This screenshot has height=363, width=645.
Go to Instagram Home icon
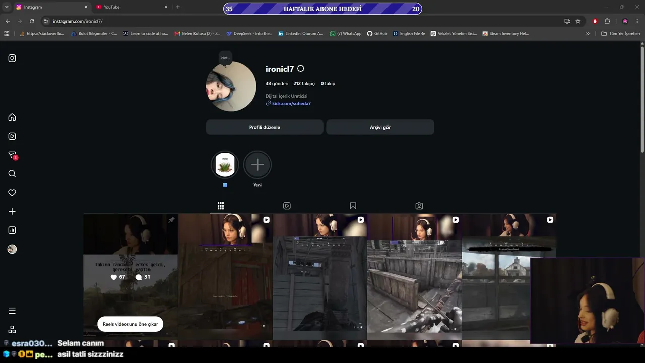[x=12, y=117]
